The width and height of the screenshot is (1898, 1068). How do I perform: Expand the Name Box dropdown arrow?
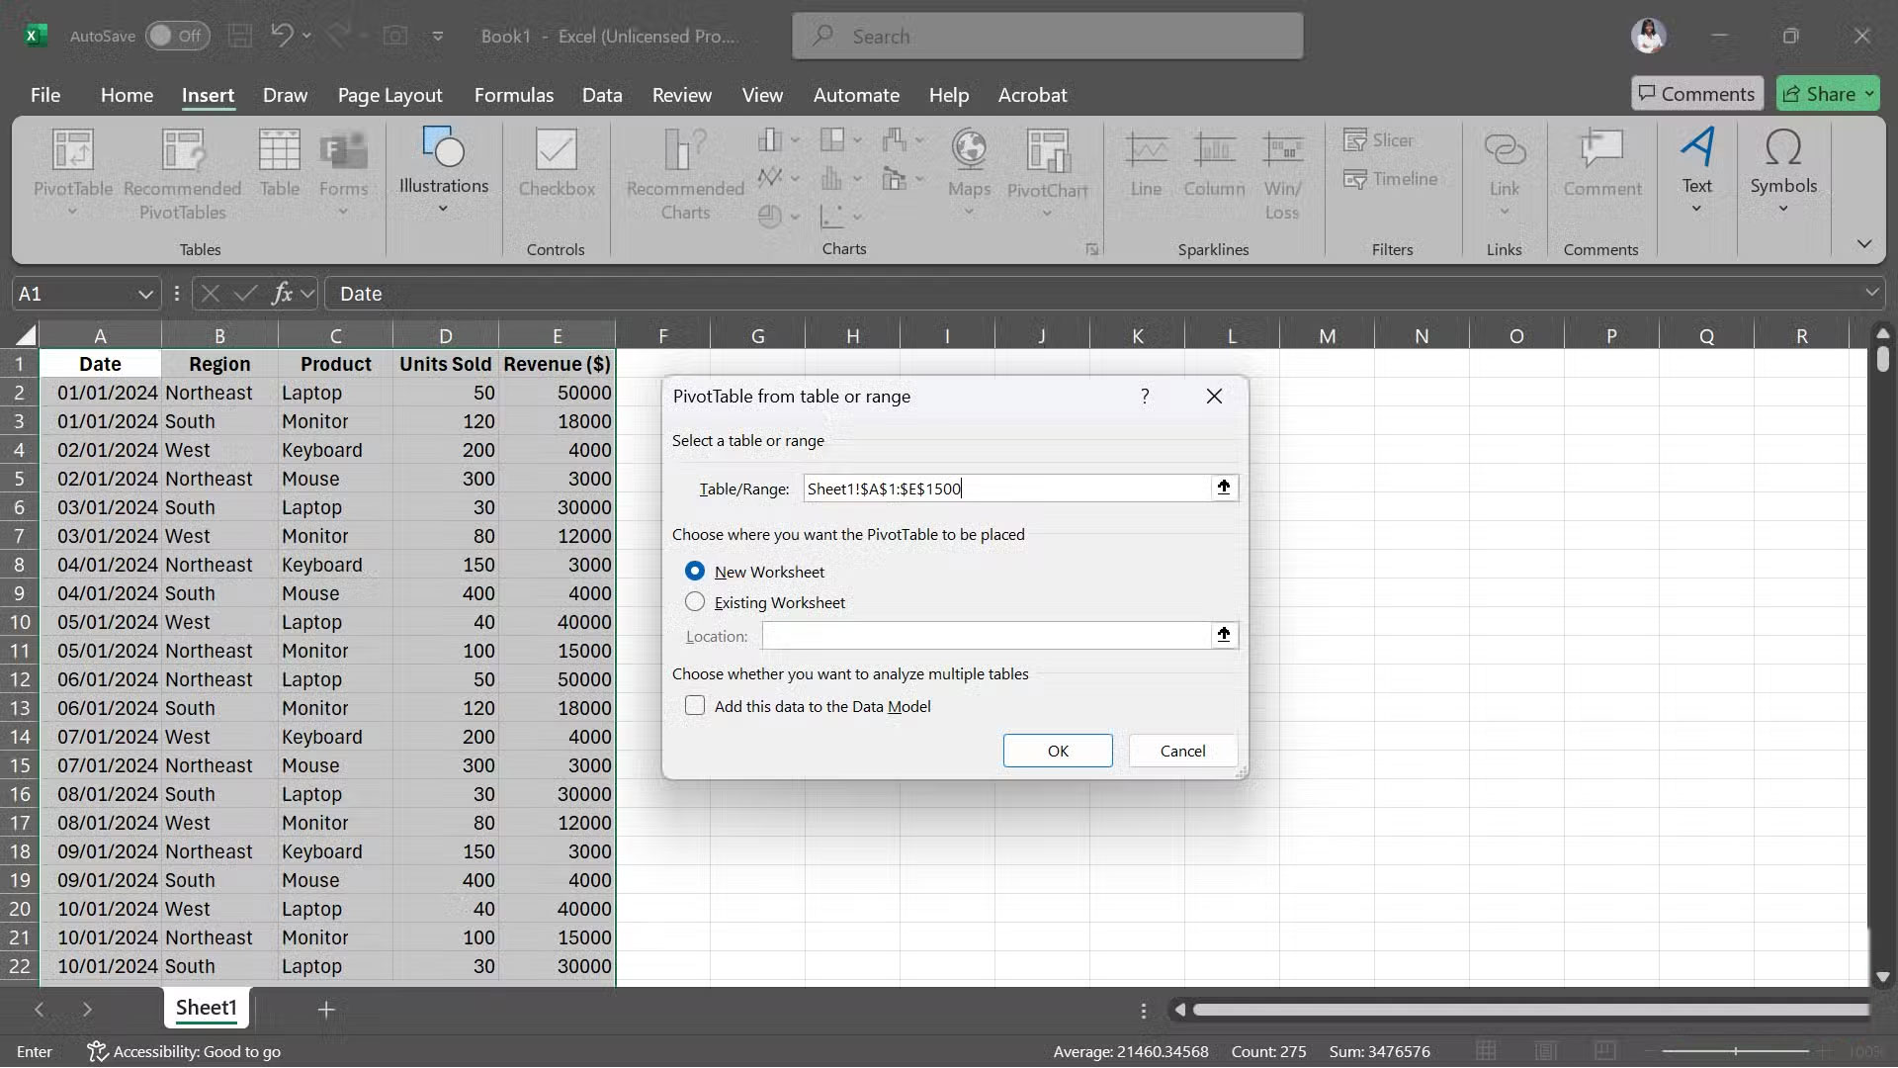[144, 295]
